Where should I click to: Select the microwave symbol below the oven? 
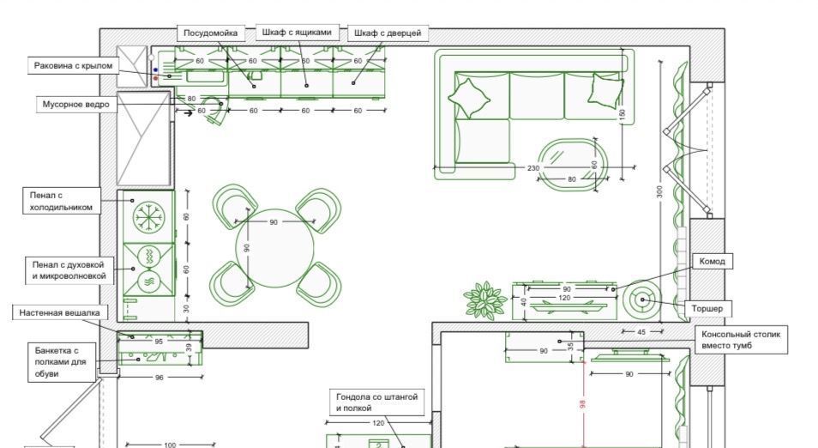coord(147,281)
